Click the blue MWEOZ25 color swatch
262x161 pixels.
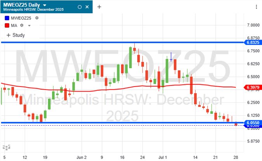click(7, 18)
